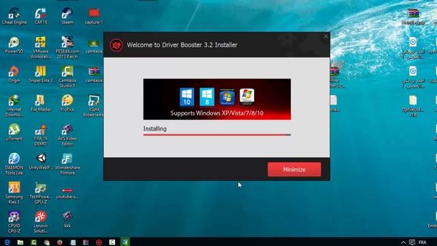Select the kkk video file on desktop

(67, 219)
